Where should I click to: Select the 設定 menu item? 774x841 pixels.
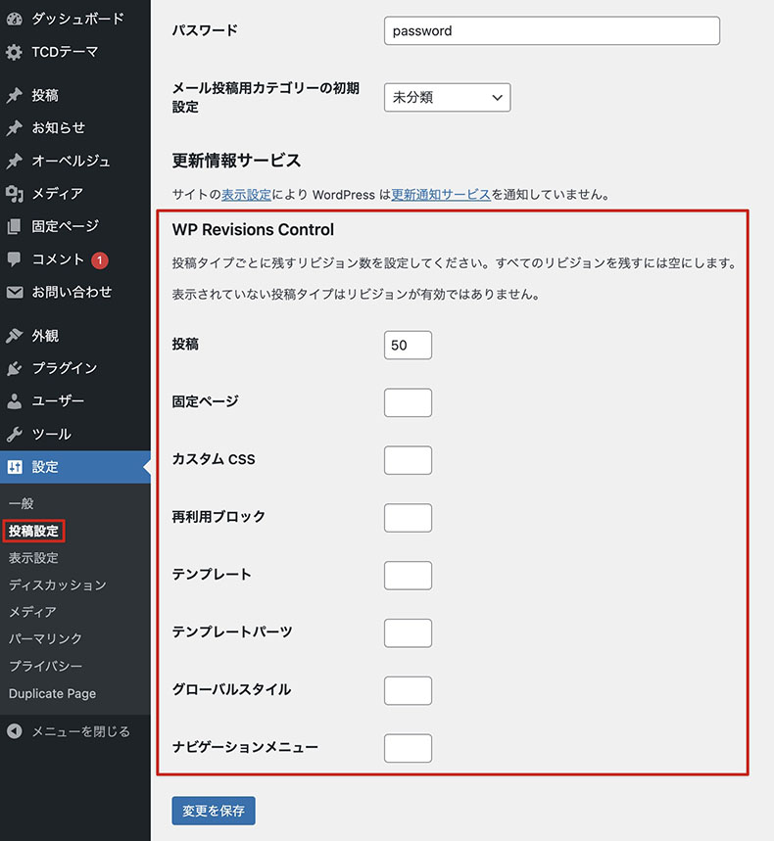click(75, 467)
